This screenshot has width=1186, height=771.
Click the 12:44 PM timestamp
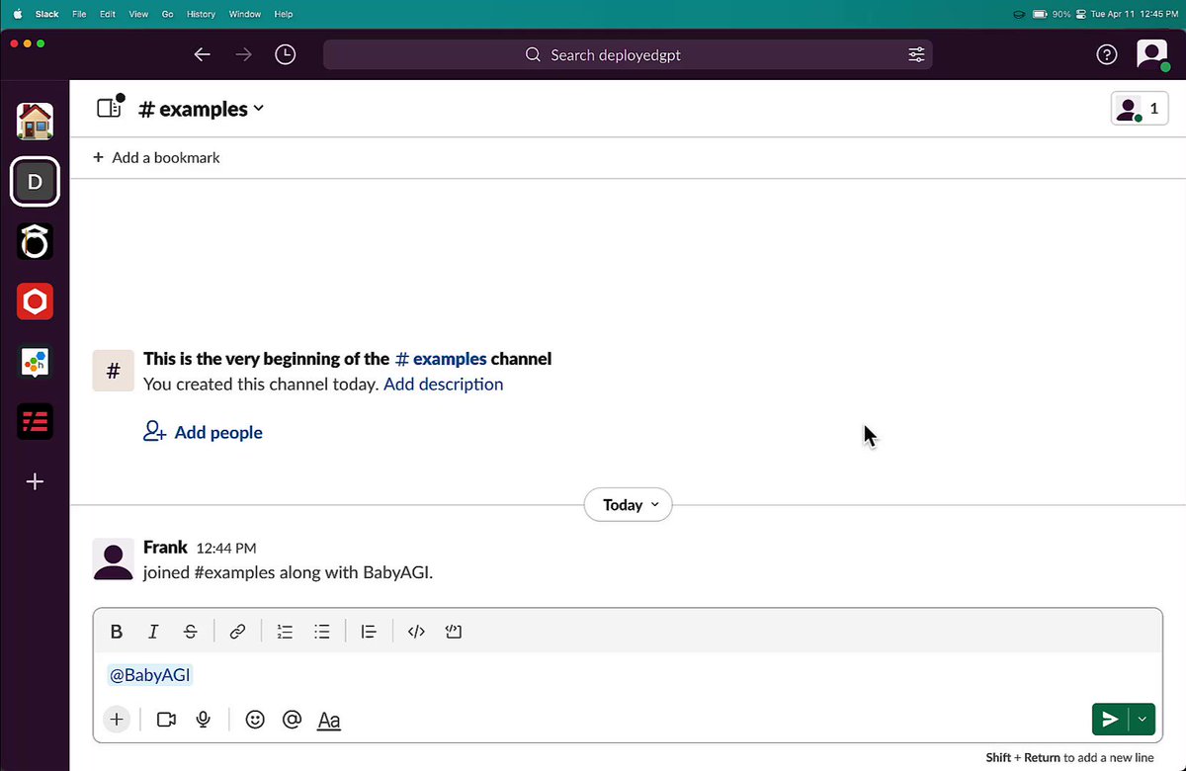pos(226,548)
